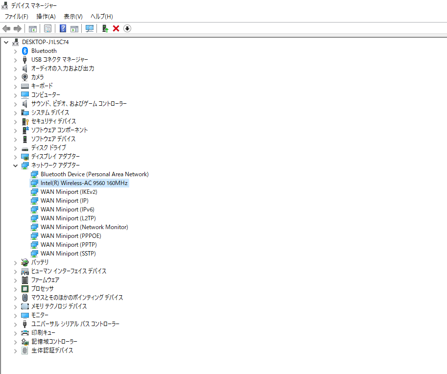Select the ソフトウェア デバイス label
447x374 pixels.
(x=53, y=139)
